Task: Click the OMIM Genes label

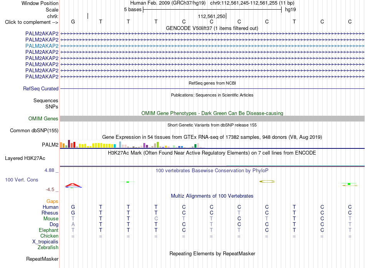Action: (x=43, y=118)
